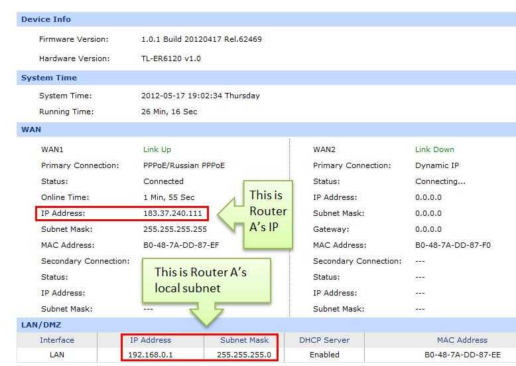Screen dimensions: 516x366
Task: Select LAN subnet mask 255.255.255.0
Action: [244, 355]
